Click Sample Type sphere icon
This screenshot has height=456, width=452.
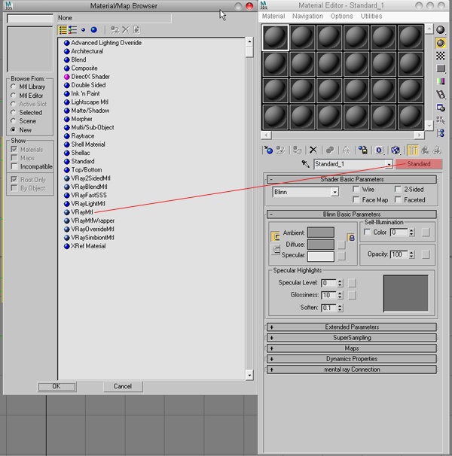pos(441,31)
